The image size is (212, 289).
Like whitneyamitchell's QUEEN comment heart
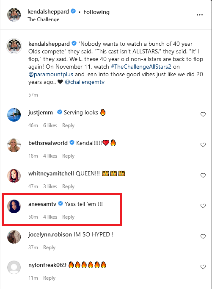tap(203, 175)
